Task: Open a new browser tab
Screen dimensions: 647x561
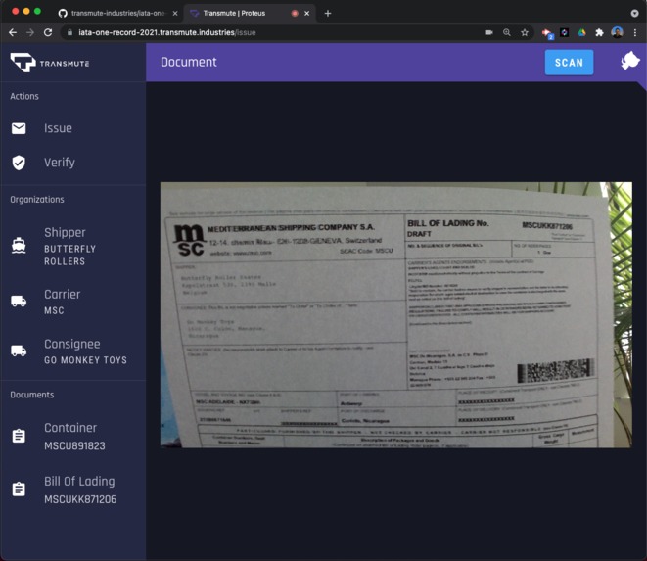Action: pyautogui.click(x=328, y=13)
